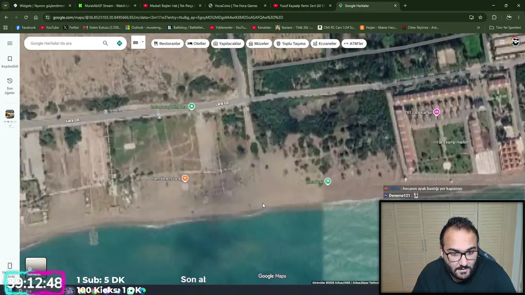Open the Twitter bookmark

[x=71, y=27]
